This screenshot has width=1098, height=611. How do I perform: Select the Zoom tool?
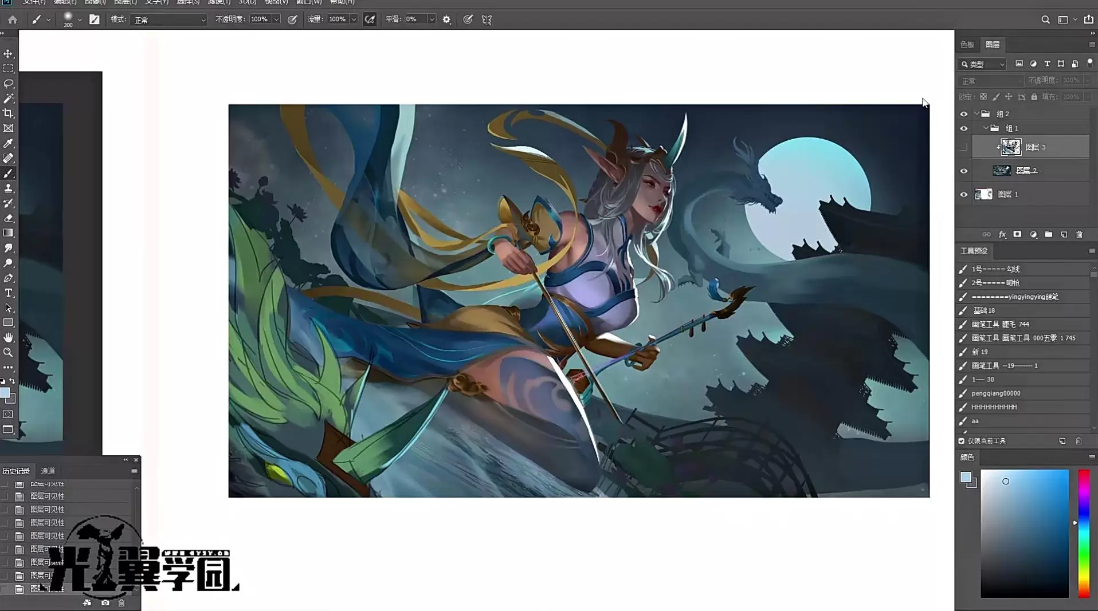[8, 352]
